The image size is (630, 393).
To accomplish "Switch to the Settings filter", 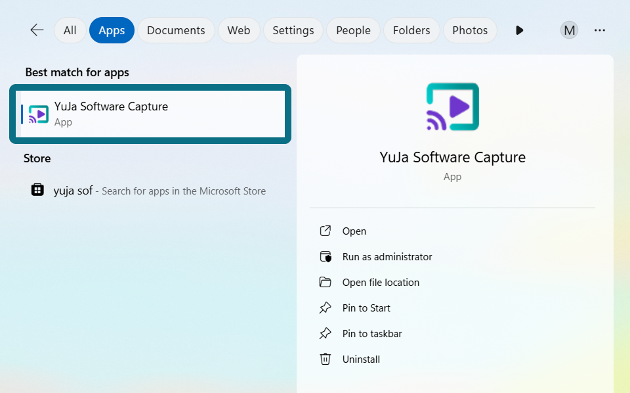I will 293,30.
